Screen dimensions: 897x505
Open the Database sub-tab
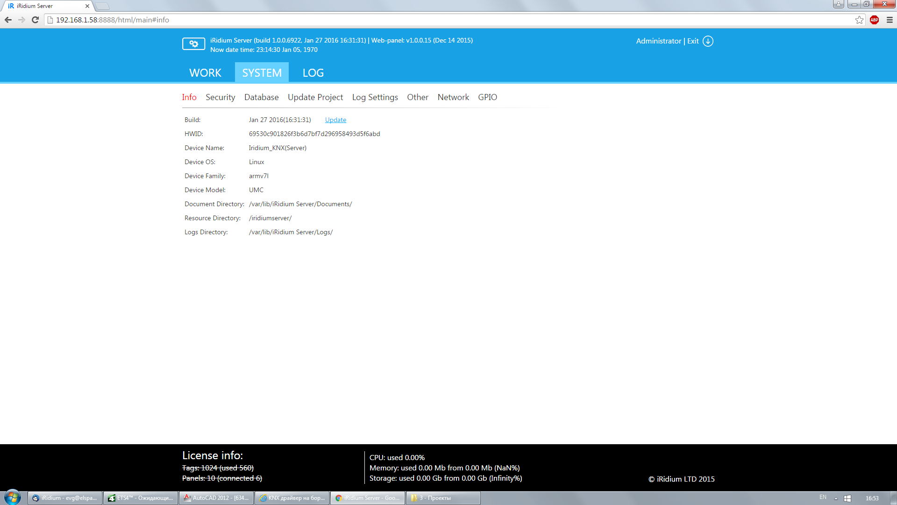[x=261, y=97]
